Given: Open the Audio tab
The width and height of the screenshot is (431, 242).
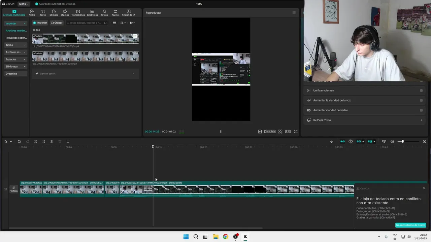Looking at the screenshot, I should tap(32, 13).
